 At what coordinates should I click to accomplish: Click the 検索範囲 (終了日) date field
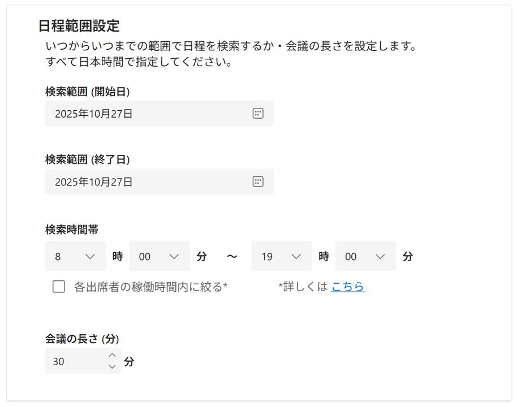click(x=147, y=182)
